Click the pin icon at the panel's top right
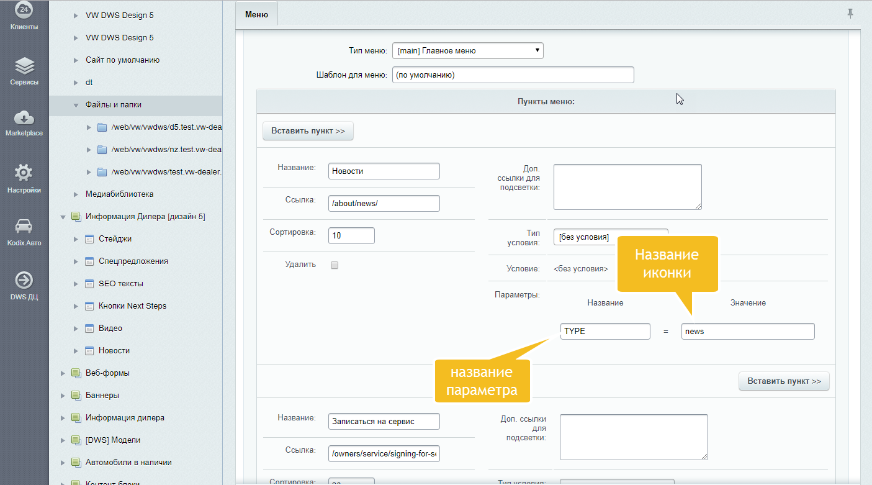 (850, 14)
